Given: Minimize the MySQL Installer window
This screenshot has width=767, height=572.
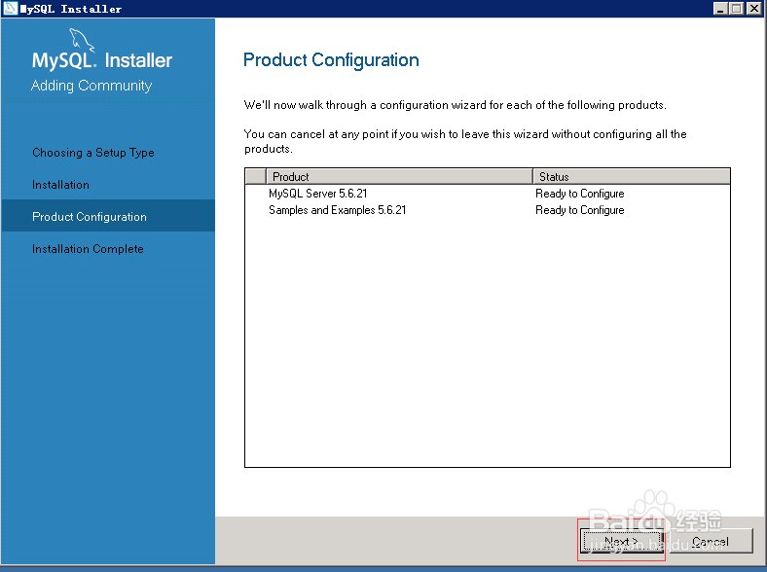Looking at the screenshot, I should [720, 9].
